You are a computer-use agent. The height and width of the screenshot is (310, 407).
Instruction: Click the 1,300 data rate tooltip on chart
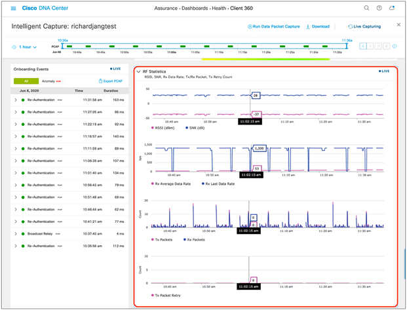coord(259,149)
